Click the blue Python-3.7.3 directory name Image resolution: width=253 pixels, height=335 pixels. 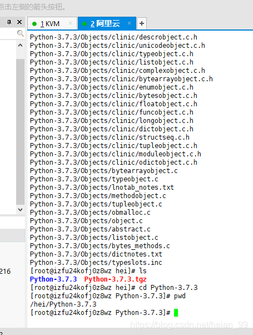pyautogui.click(x=53, y=279)
